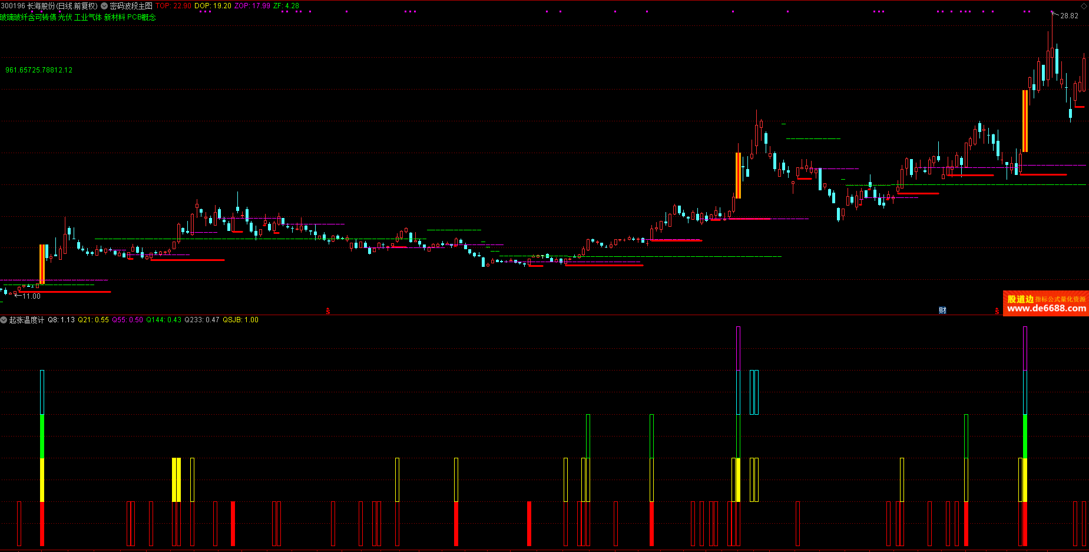Click the QSJB: 1.00 readout
Screen dimensions: 1089x552
click(x=240, y=320)
